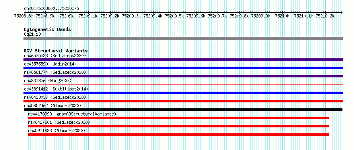354x150 pixels.
Task: Open nsv5911883 (Almarri2020) label
Action: (56, 131)
